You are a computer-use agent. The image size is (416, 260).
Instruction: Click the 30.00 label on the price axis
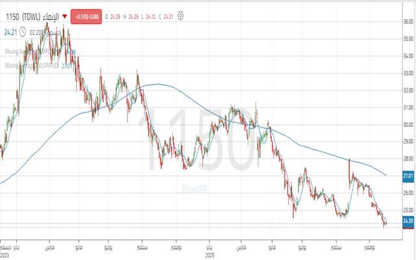pyautogui.click(x=408, y=125)
